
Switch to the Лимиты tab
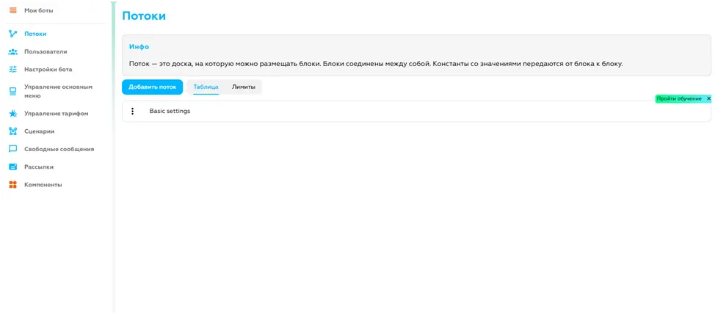click(x=244, y=87)
